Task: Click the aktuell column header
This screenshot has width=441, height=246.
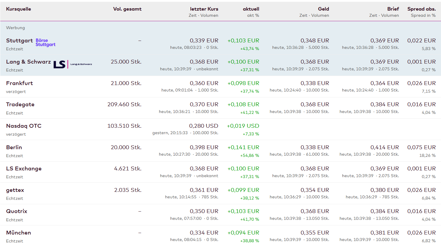Action: coord(251,9)
